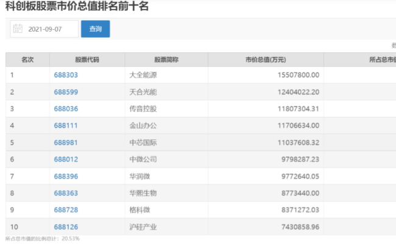Select the stock name 天合光能
The image size is (396, 246).
(143, 92)
